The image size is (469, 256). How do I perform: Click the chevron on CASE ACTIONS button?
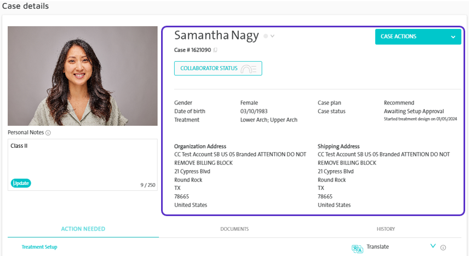tap(453, 37)
